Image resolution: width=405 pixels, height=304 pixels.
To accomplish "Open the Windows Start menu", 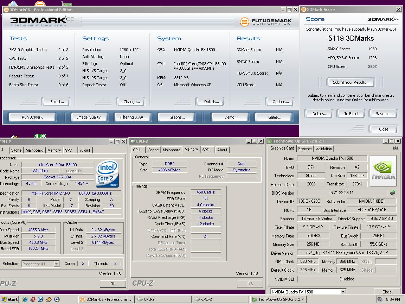I will (9, 299).
